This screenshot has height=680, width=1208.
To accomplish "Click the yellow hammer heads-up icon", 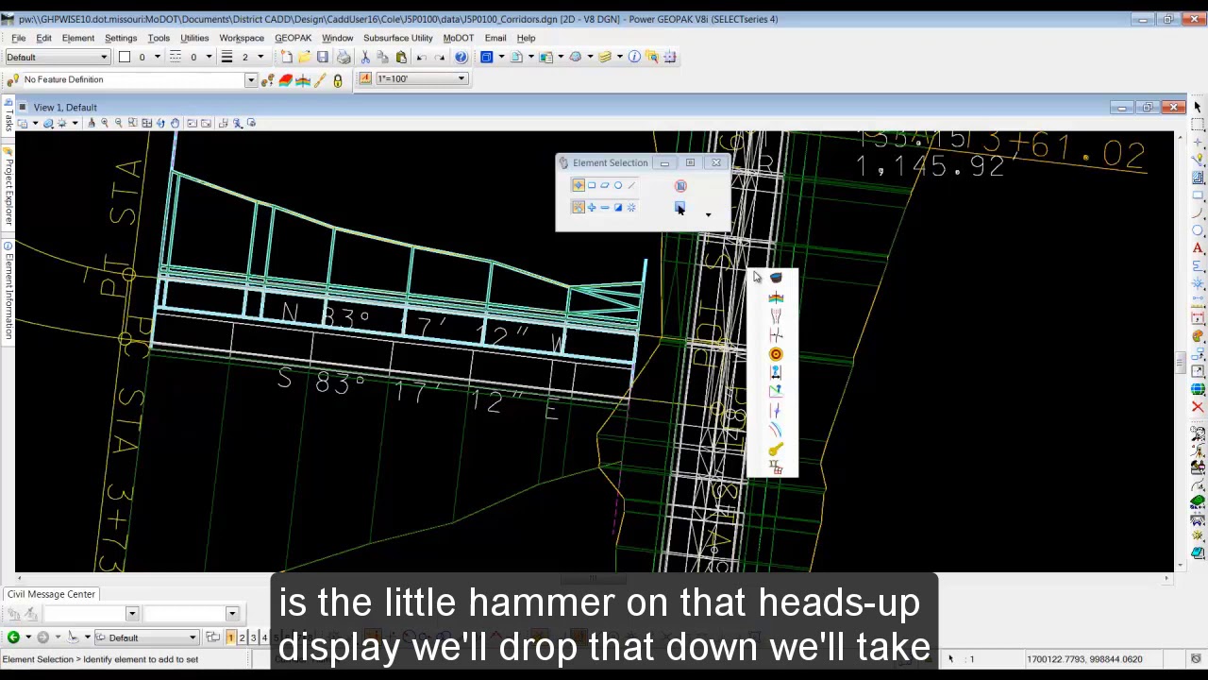I will (776, 450).
